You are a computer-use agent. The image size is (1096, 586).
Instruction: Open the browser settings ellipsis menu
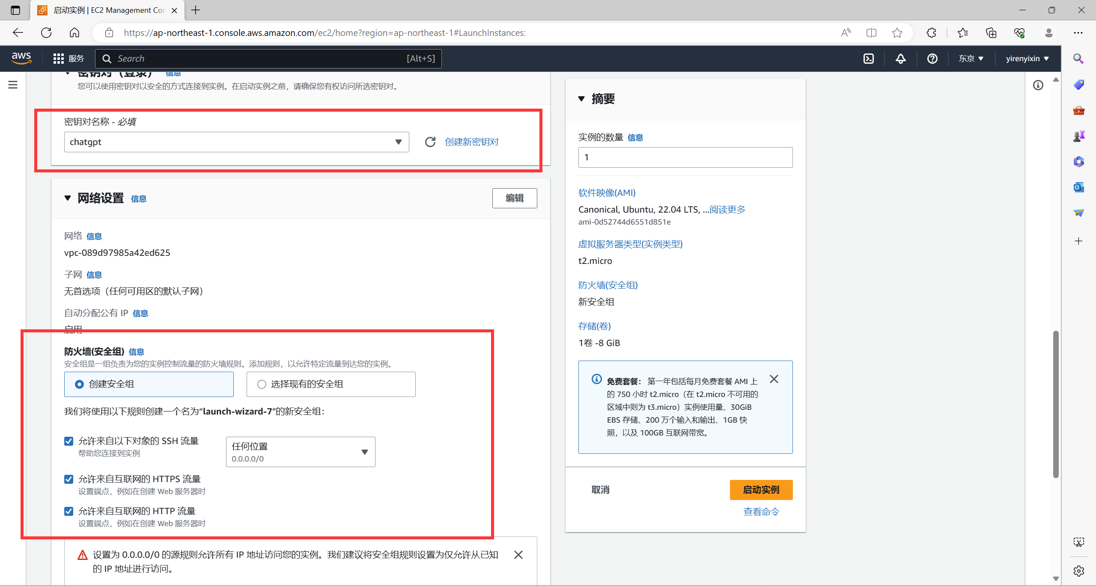click(x=1078, y=33)
